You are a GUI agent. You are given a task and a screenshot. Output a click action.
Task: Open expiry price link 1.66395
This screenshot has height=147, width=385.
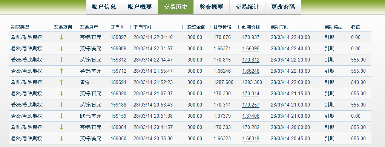point(251,49)
